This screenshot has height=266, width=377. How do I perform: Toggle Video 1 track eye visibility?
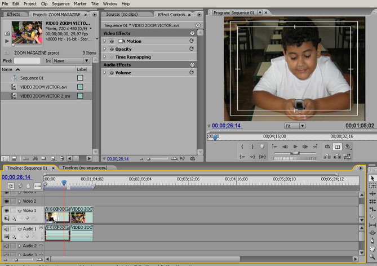[x=7, y=211]
